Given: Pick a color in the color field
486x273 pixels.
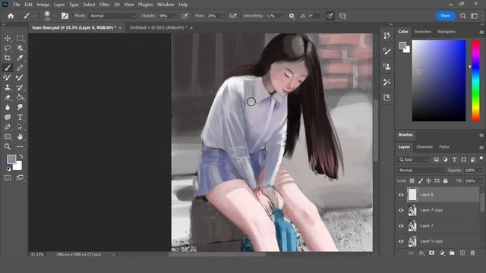Looking at the screenshot, I should pyautogui.click(x=439, y=80).
